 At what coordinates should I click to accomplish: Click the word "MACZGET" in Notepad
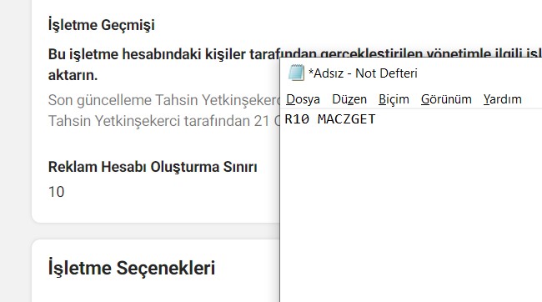tap(346, 119)
